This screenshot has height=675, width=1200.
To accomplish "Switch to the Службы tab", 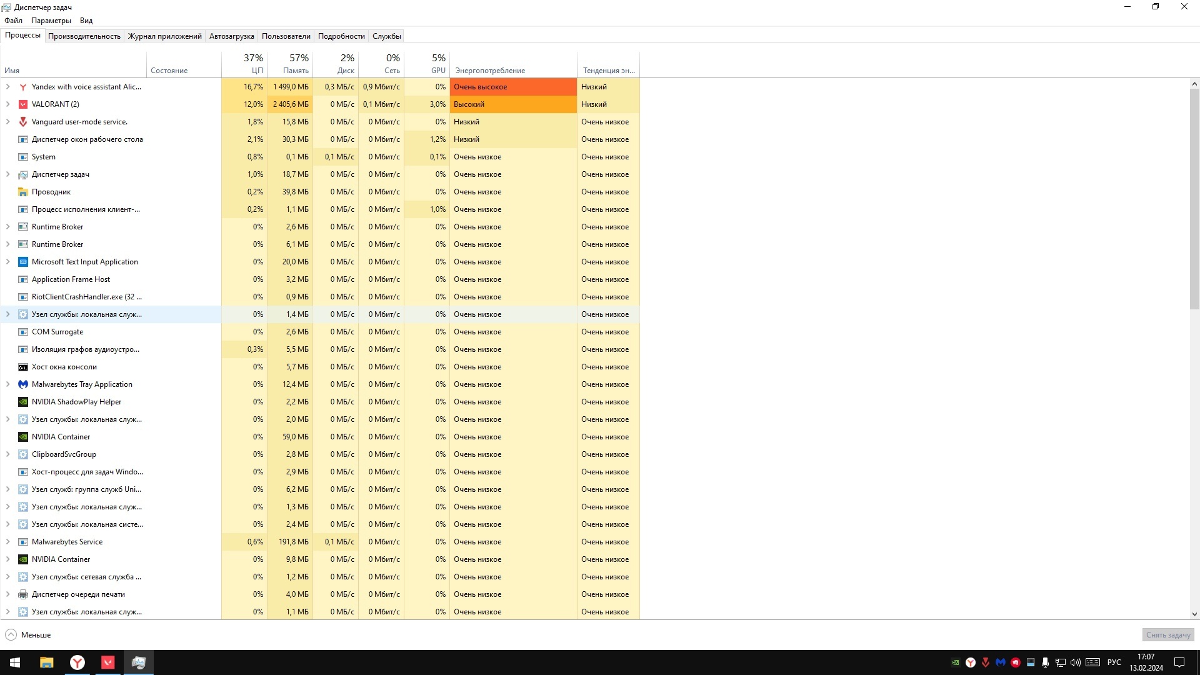I will point(387,36).
